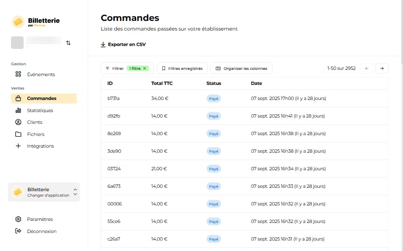Sort by the Total TTC column header
The height and width of the screenshot is (251, 403).
162,83
